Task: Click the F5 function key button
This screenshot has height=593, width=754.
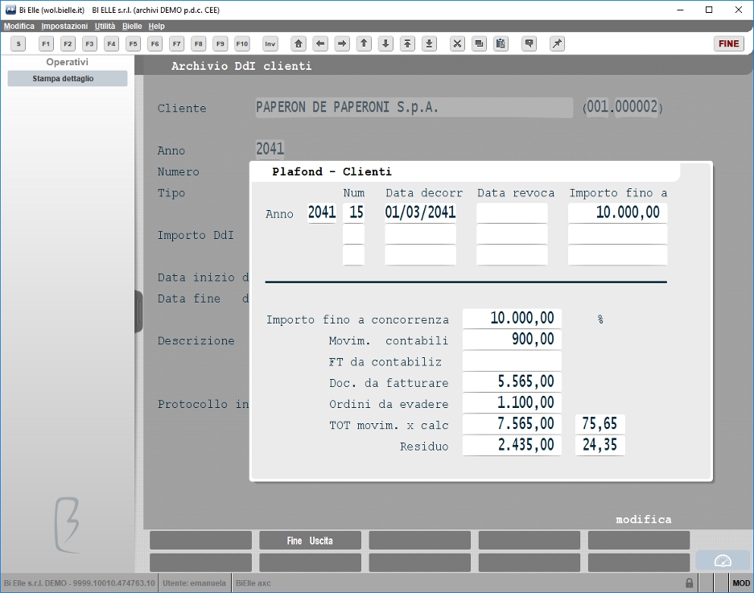Action: (x=134, y=43)
